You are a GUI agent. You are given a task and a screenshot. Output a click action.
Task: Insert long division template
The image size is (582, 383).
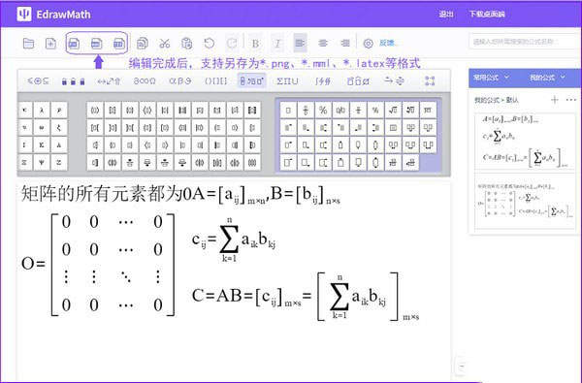(428, 110)
